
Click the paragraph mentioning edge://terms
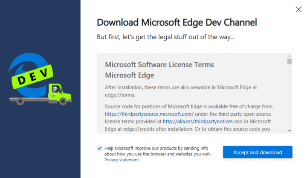click(x=181, y=90)
